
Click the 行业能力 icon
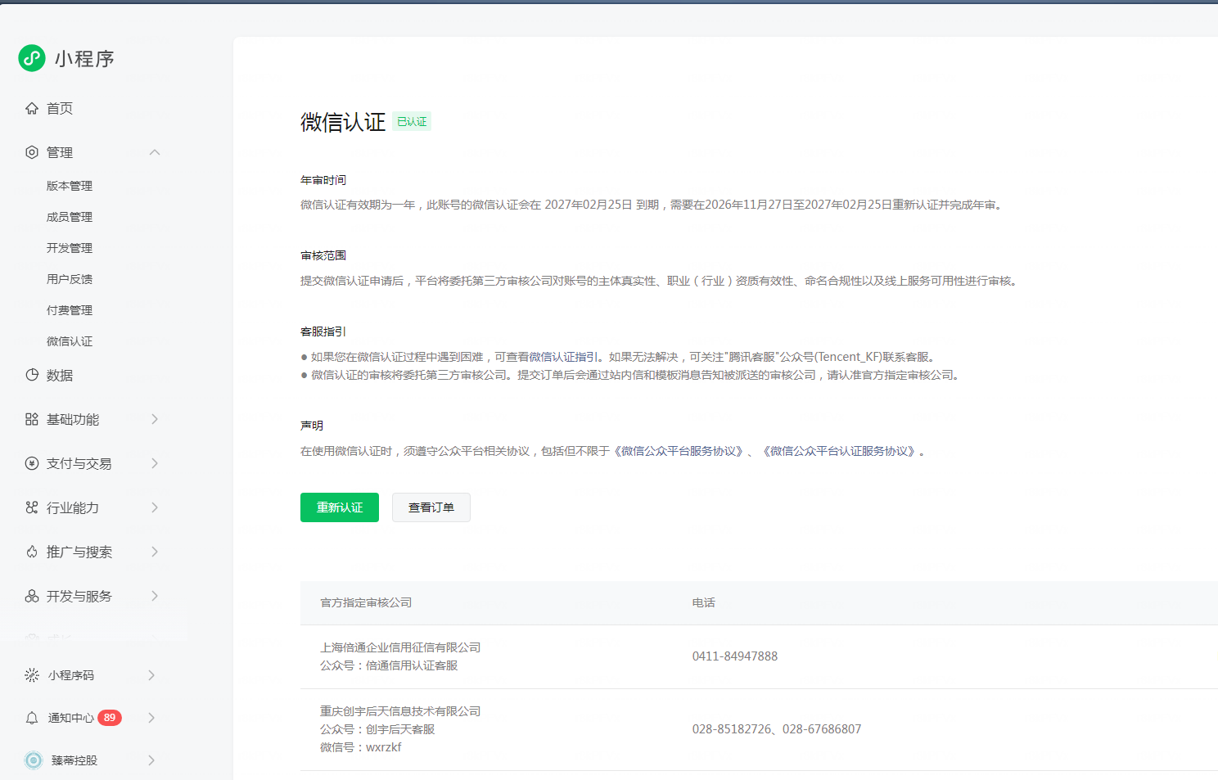click(x=32, y=507)
